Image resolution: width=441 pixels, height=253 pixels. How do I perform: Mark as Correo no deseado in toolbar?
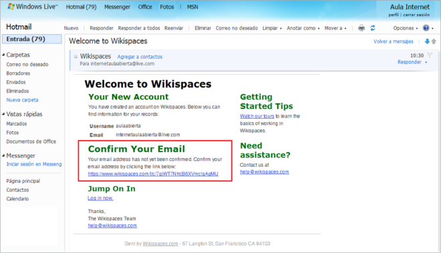(237, 28)
